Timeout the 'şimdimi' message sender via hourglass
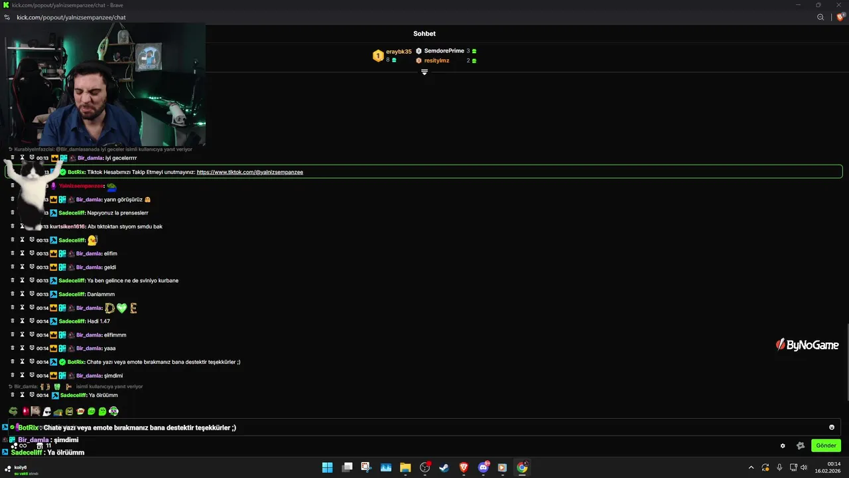 [x=22, y=375]
